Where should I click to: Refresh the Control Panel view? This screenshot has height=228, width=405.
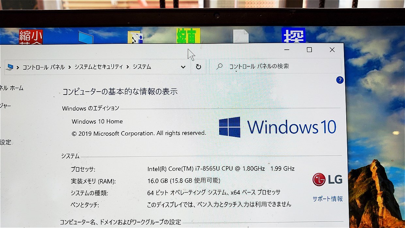tap(198, 67)
